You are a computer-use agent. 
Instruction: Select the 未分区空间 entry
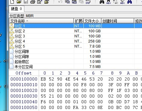(x=23, y=67)
